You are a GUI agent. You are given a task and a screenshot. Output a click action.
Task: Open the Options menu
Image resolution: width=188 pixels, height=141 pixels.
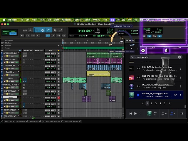[78, 20]
